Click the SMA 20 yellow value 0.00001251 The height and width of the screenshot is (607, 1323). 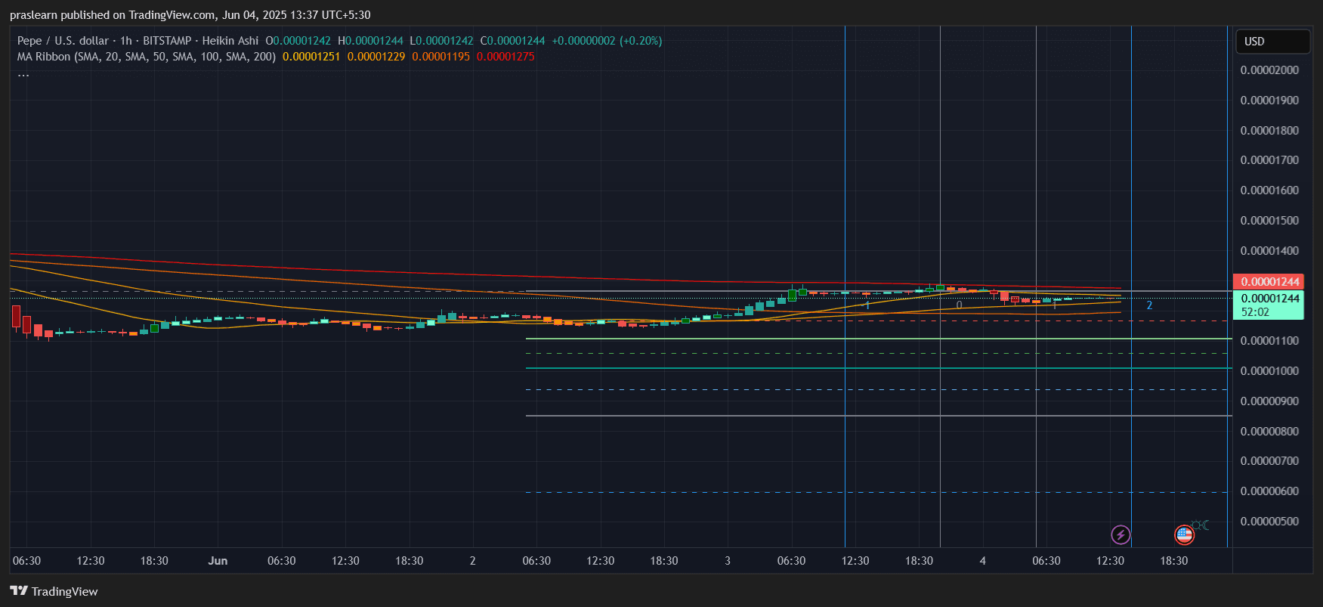click(311, 57)
